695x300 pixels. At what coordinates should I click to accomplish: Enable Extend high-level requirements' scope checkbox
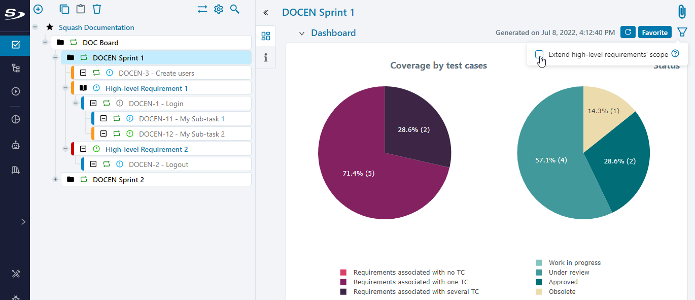click(x=539, y=54)
